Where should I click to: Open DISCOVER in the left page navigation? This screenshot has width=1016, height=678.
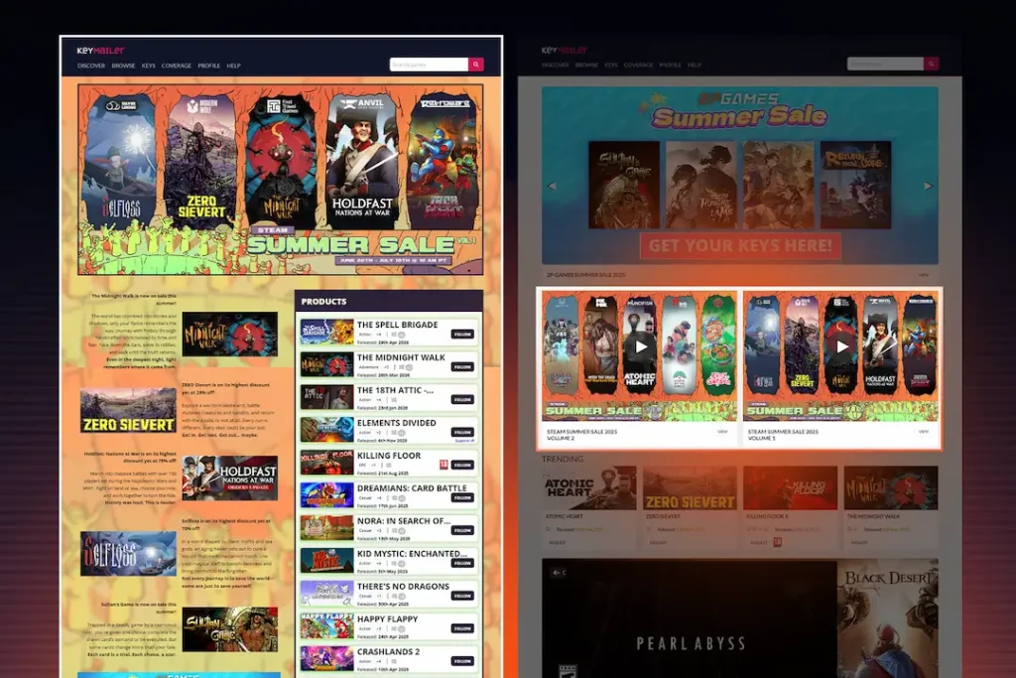pyautogui.click(x=91, y=66)
